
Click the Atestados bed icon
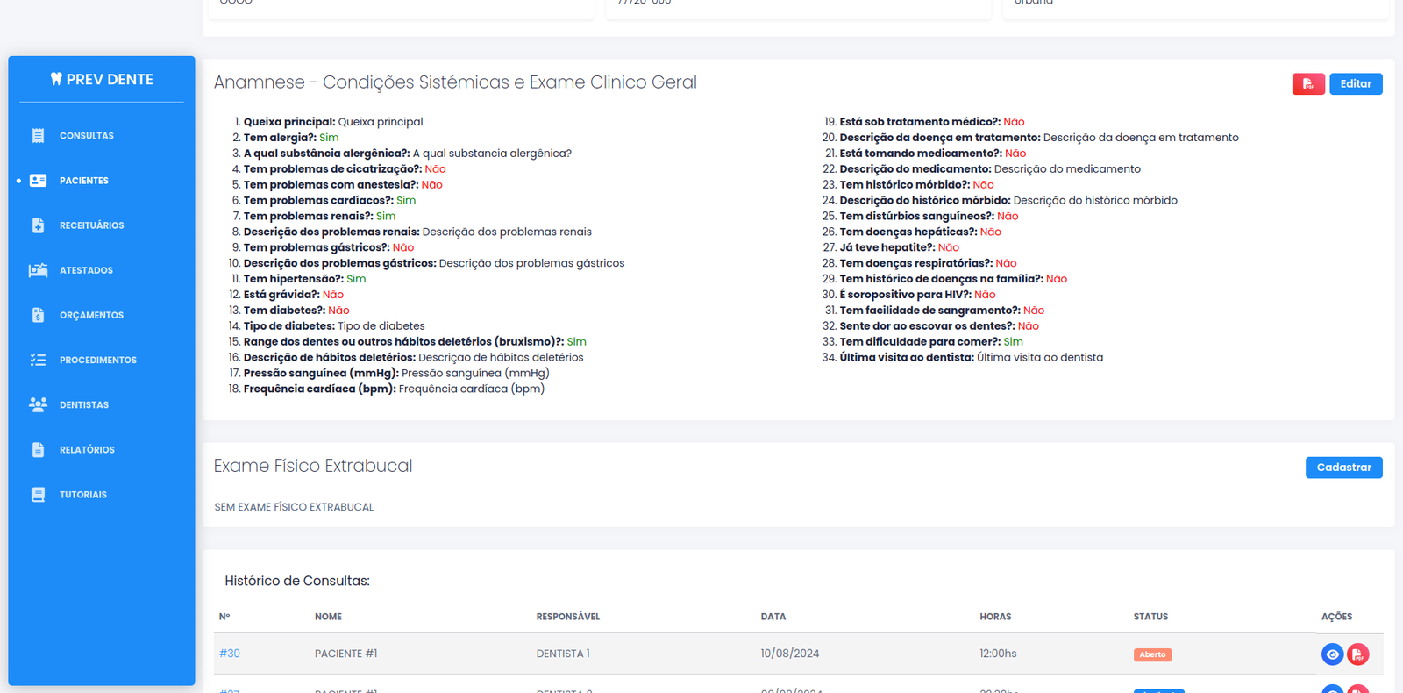click(38, 270)
